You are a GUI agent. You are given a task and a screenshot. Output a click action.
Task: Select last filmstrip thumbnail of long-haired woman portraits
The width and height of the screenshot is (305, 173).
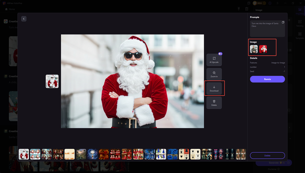[x=241, y=154]
